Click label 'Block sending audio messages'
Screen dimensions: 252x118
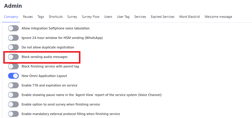pyautogui.click(x=44, y=57)
